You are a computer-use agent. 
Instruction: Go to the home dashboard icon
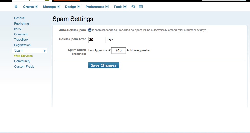16,7
